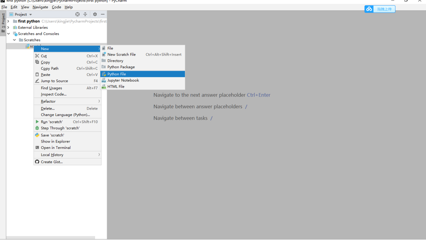Click the Project panel horizontal scrollbar
The image size is (426, 240).
[51, 237]
